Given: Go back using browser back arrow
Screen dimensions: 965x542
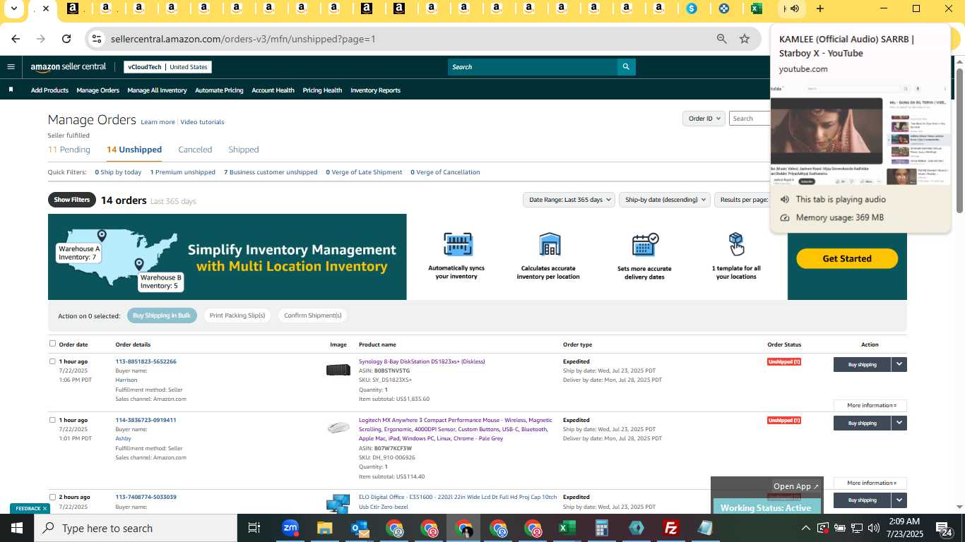Looking at the screenshot, I should tap(16, 39).
